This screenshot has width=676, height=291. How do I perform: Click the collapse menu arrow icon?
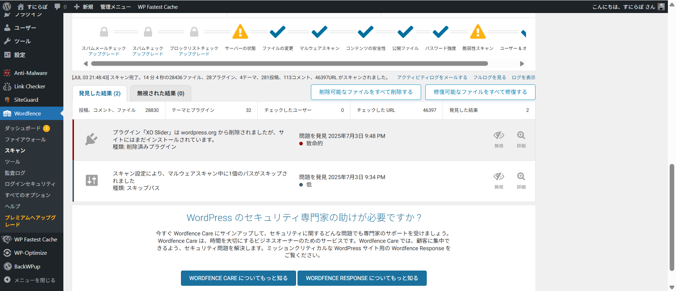pos(7,280)
